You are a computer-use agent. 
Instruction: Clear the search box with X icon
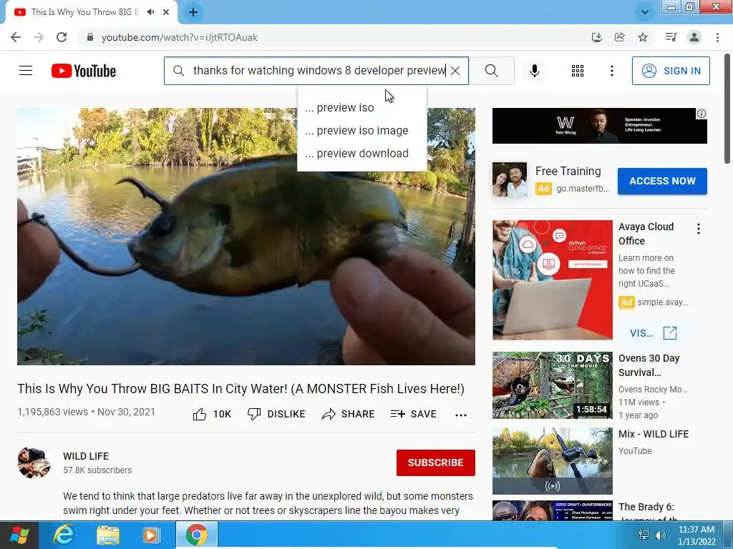pos(455,71)
